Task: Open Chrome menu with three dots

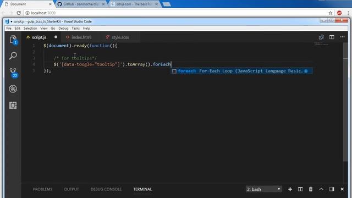Action: point(348,13)
